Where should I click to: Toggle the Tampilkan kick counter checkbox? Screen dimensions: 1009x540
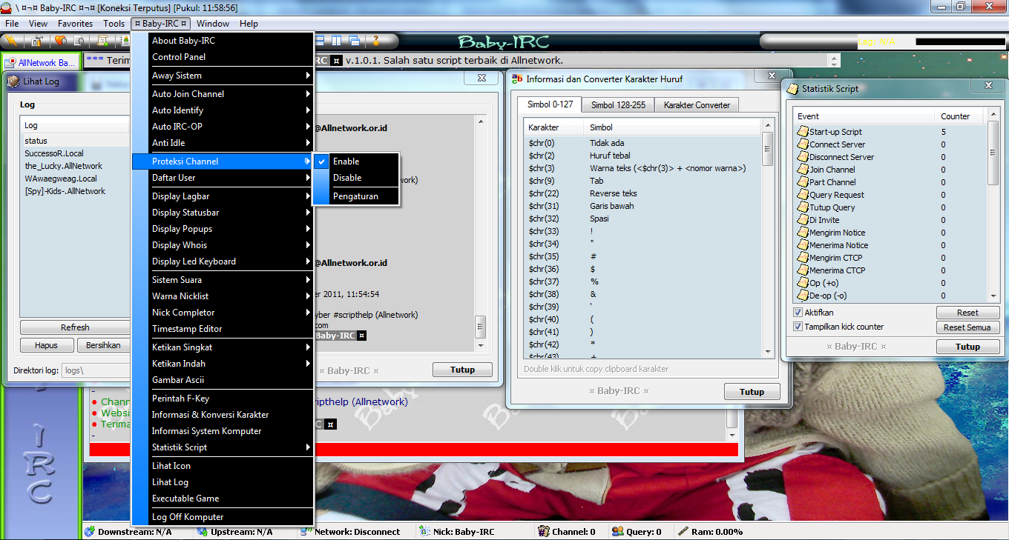coord(798,327)
